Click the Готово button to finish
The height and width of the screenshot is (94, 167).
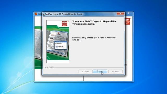coord(100,71)
